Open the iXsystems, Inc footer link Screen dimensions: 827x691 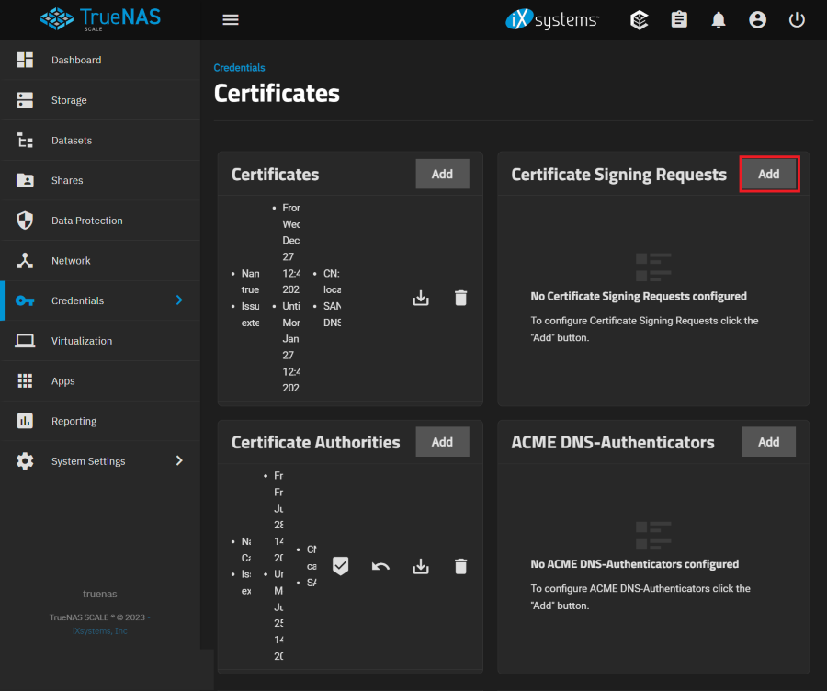pos(99,631)
